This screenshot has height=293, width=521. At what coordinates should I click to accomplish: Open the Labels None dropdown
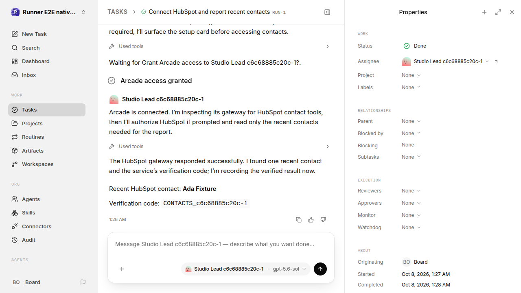pos(411,87)
